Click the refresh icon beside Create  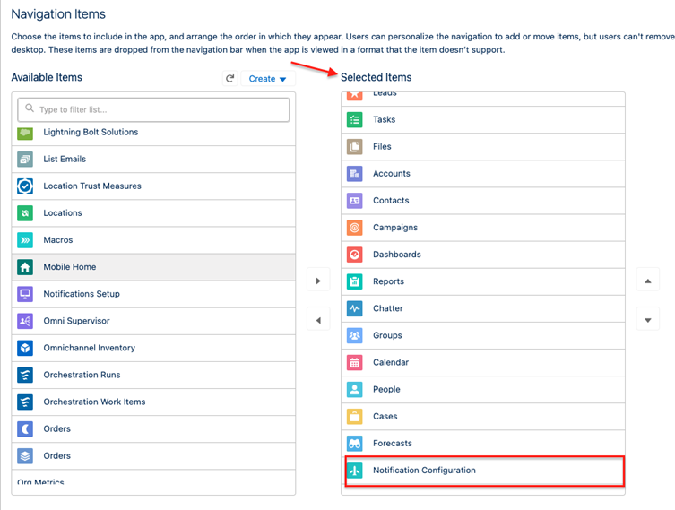pos(230,78)
